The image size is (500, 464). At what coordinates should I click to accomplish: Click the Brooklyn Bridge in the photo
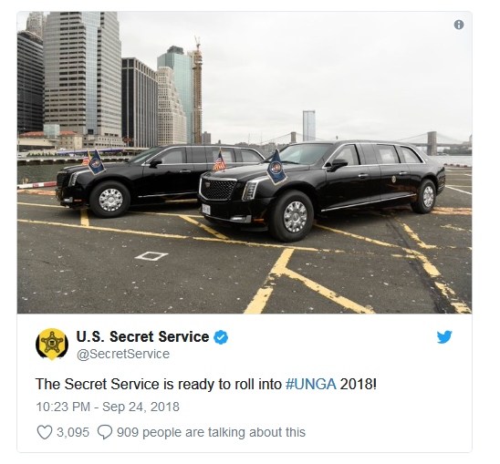tap(432, 143)
